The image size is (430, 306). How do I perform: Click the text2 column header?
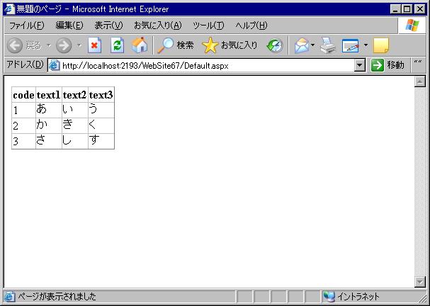point(75,95)
